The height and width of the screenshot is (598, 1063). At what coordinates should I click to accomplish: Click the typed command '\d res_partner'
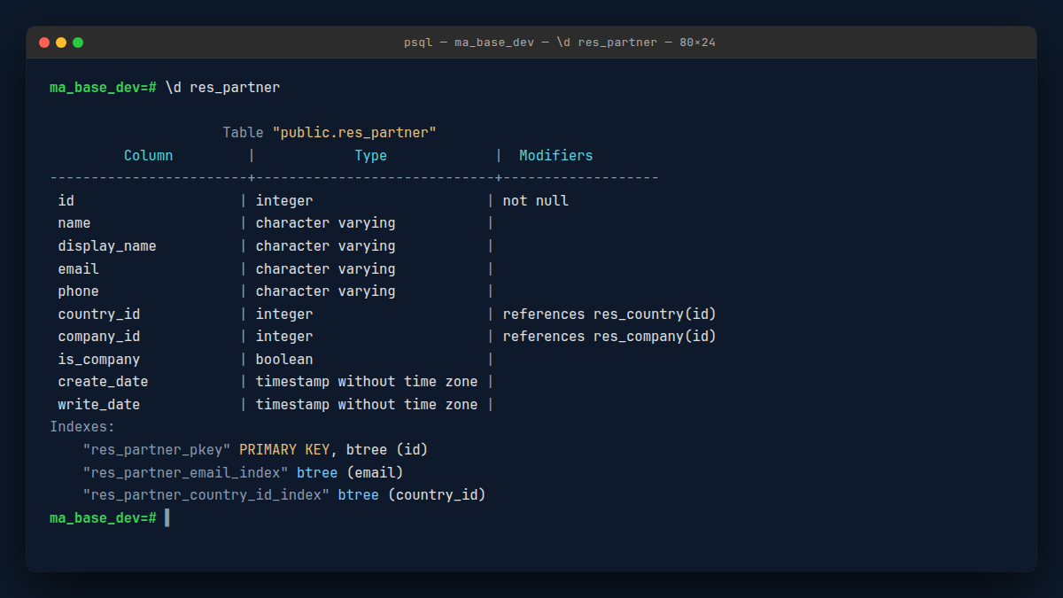coord(222,88)
